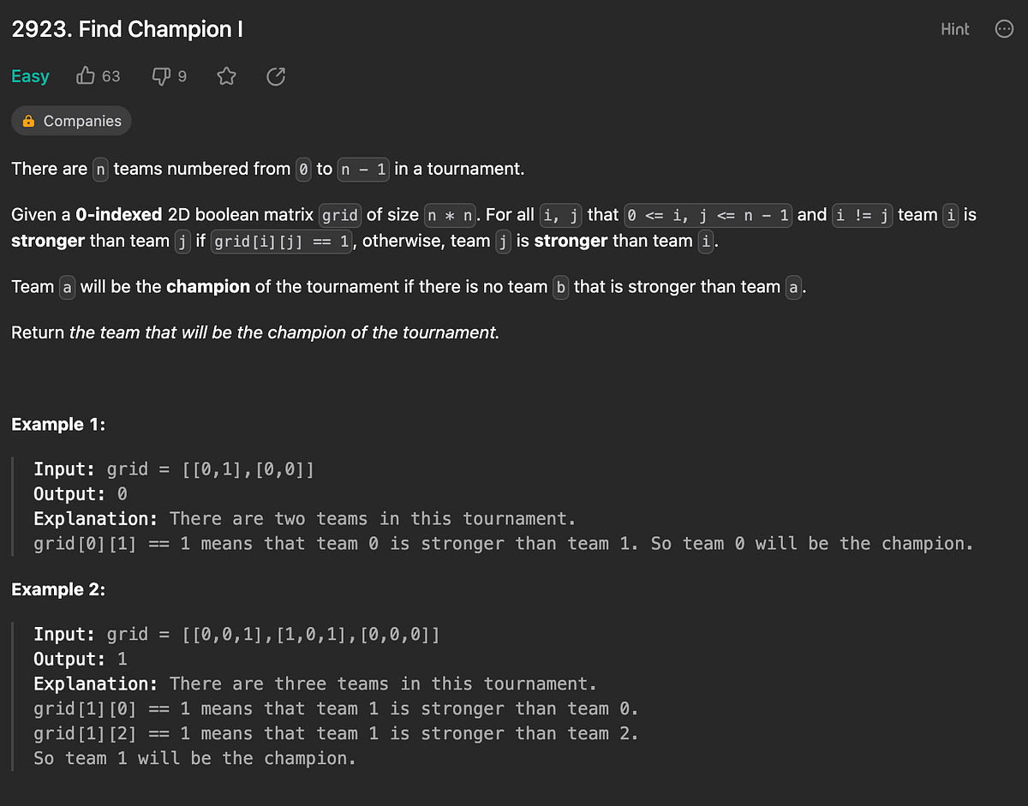Click the grid inline code token
This screenshot has height=806, width=1028.
point(339,215)
